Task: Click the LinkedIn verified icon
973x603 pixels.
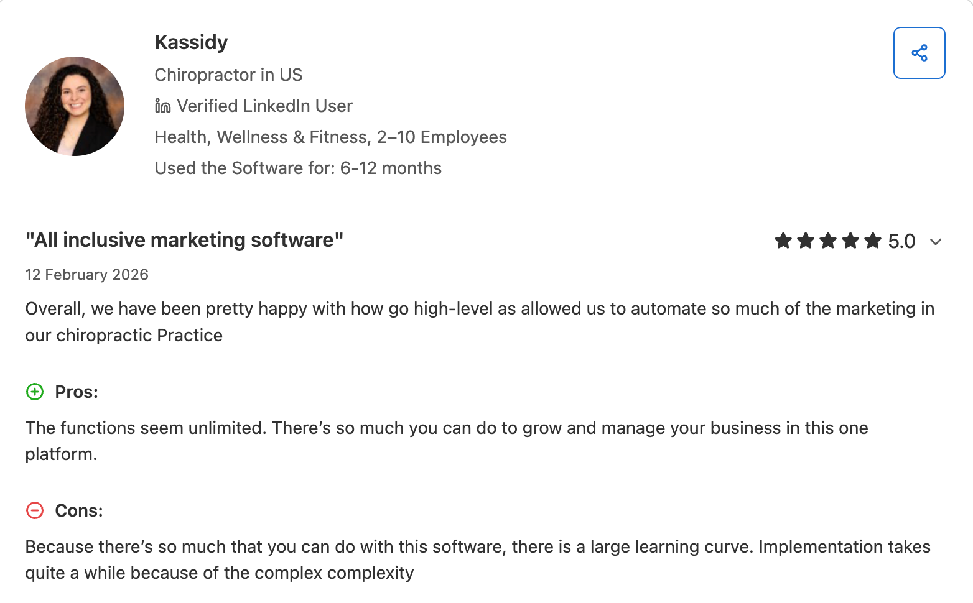Action: 162,106
